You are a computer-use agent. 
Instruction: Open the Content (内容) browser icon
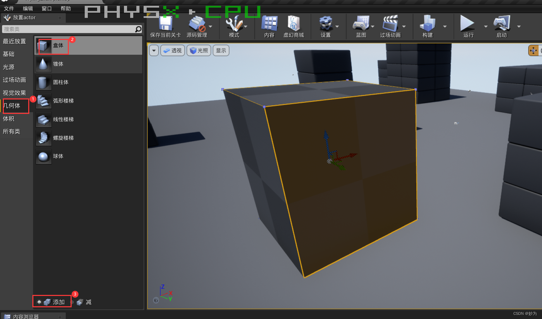269,23
